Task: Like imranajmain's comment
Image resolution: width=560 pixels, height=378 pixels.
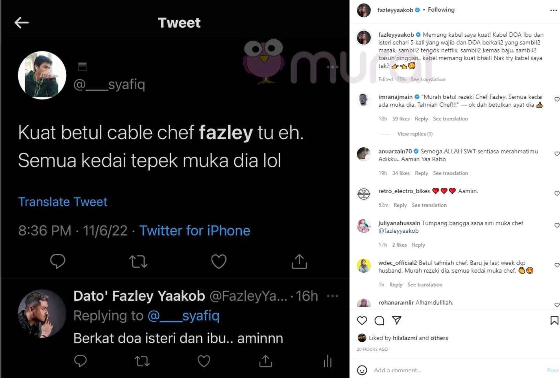Action: pos(557,99)
